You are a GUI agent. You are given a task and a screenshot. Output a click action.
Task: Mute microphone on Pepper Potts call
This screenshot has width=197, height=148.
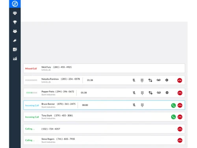(x=134, y=93)
